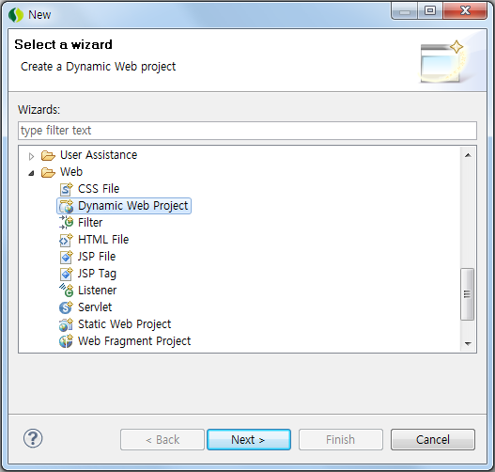The image size is (495, 472).
Task: Pick the HTML File wizard icon
Action: pyautogui.click(x=66, y=240)
